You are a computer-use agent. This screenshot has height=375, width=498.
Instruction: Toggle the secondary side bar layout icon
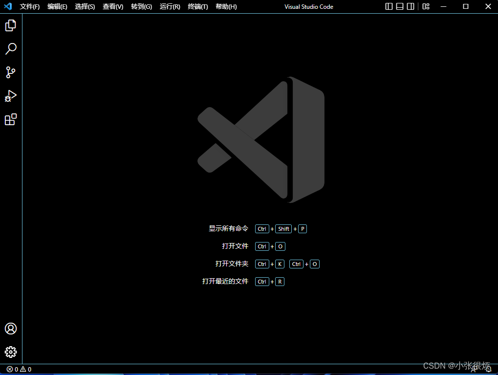(411, 6)
